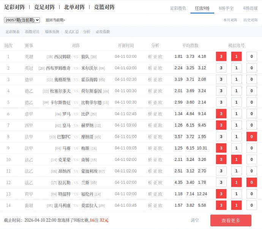Open 必发指数 in the sub-navigation
This screenshot has width=262, height=229.
click(x=103, y=32)
